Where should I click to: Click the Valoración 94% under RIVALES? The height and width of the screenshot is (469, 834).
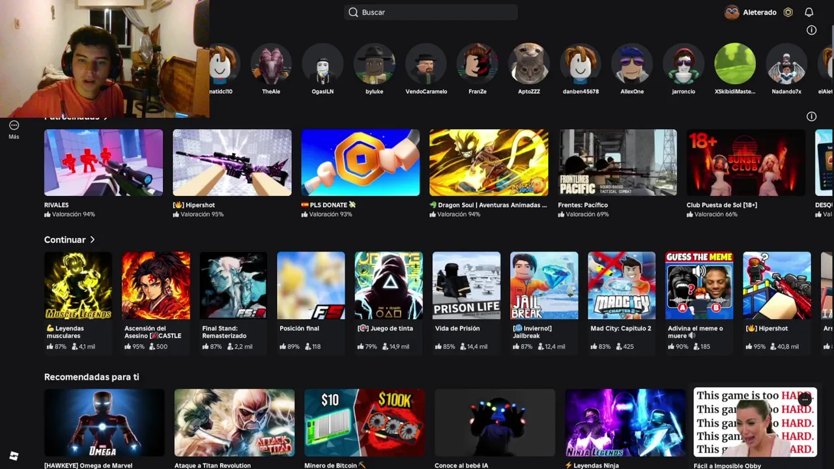pos(70,214)
